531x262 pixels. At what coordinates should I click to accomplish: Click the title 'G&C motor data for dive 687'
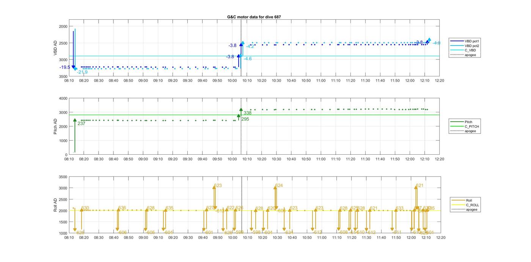[x=254, y=17]
